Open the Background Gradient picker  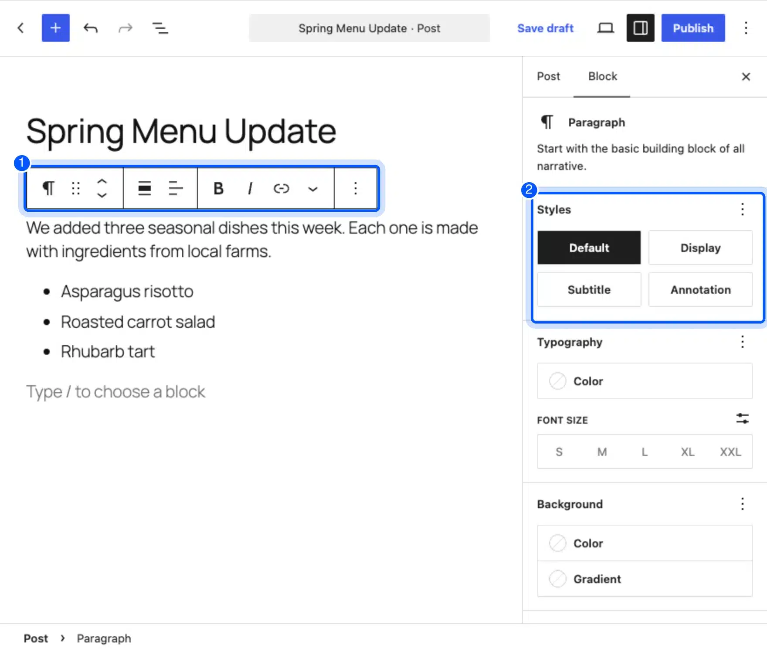click(645, 579)
